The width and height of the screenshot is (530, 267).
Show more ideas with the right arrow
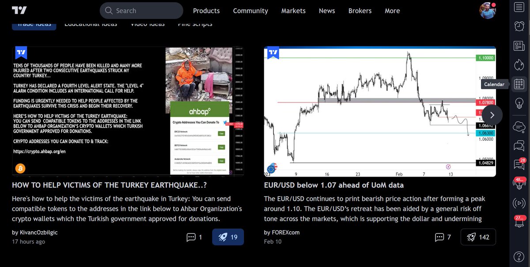[x=492, y=115]
